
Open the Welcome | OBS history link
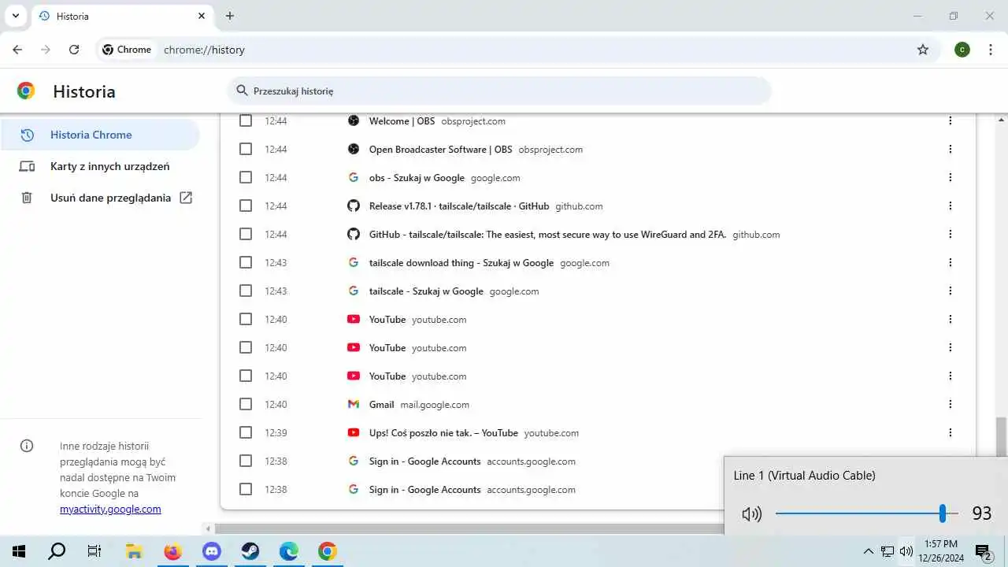point(402,121)
